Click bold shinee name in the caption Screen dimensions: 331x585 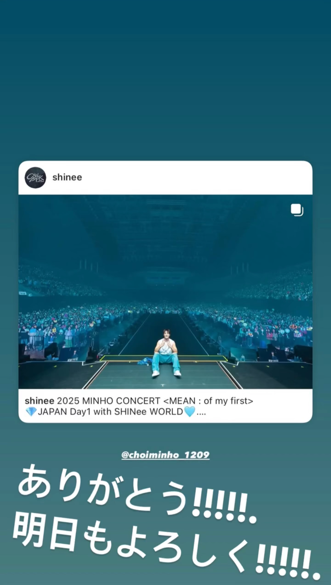point(40,401)
